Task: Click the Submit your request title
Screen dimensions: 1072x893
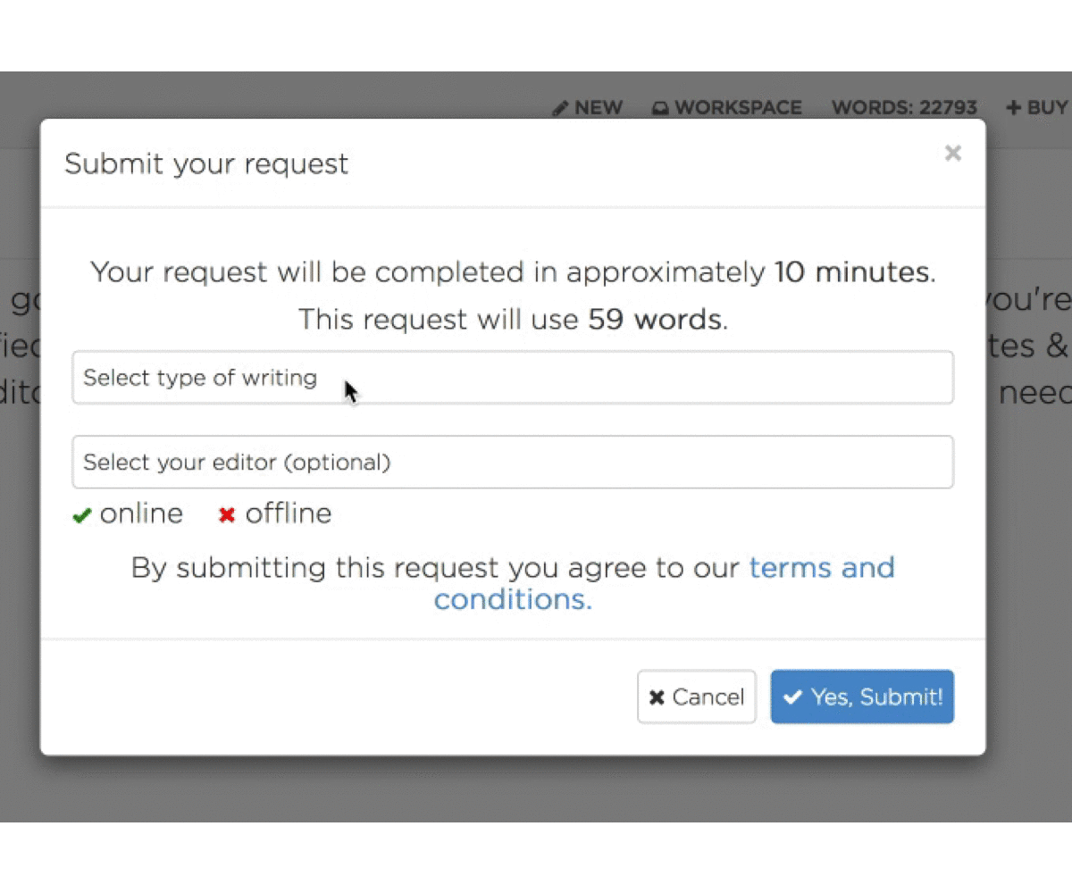Action: [206, 164]
